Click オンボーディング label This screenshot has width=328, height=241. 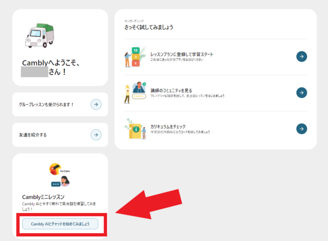point(134,21)
